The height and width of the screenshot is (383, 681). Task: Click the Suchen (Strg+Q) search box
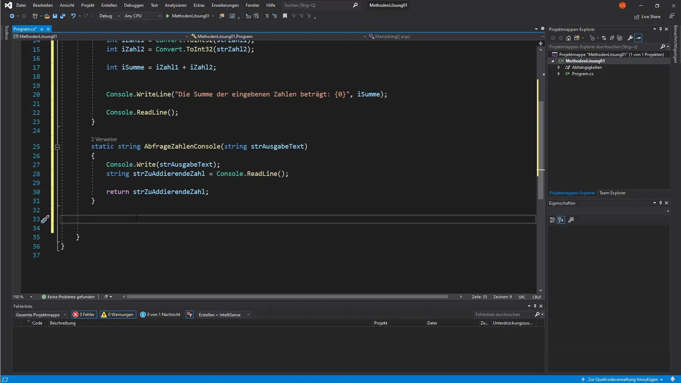[321, 5]
